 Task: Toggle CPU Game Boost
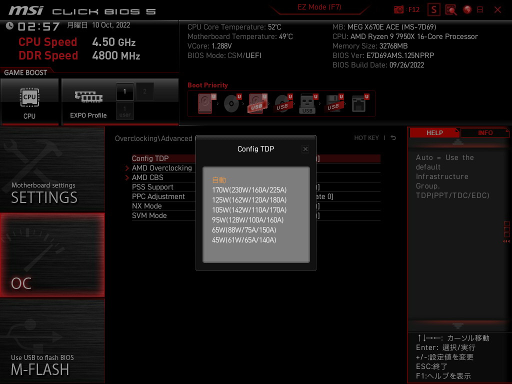coord(29,102)
